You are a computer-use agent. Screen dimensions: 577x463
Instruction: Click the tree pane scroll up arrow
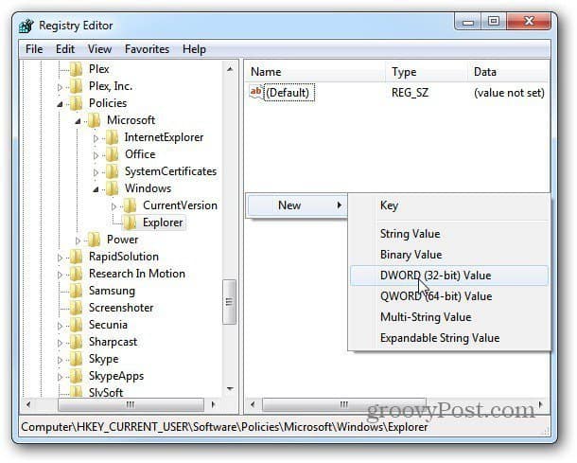[x=230, y=69]
